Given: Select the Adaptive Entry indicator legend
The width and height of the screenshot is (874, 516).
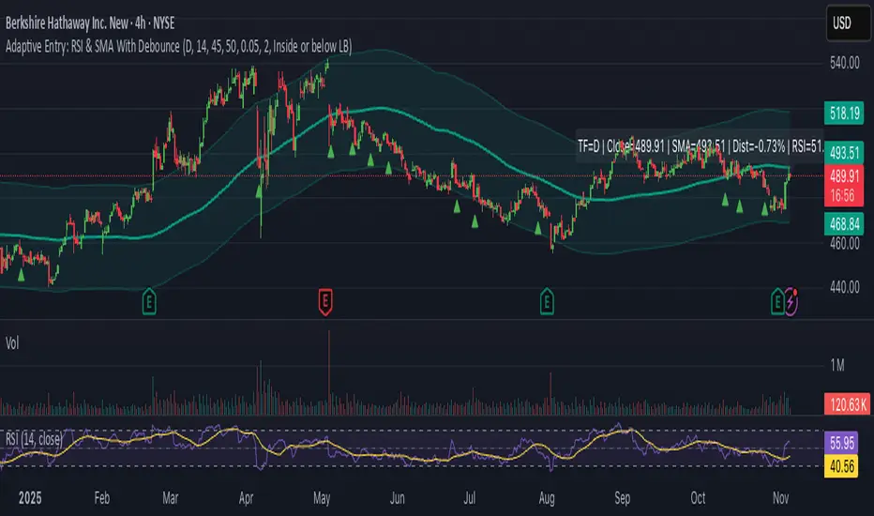Looking at the screenshot, I should [x=178, y=46].
